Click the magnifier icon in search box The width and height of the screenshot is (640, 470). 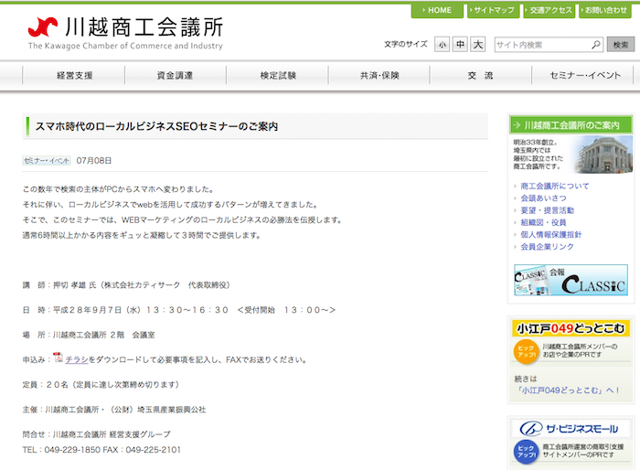[595, 45]
